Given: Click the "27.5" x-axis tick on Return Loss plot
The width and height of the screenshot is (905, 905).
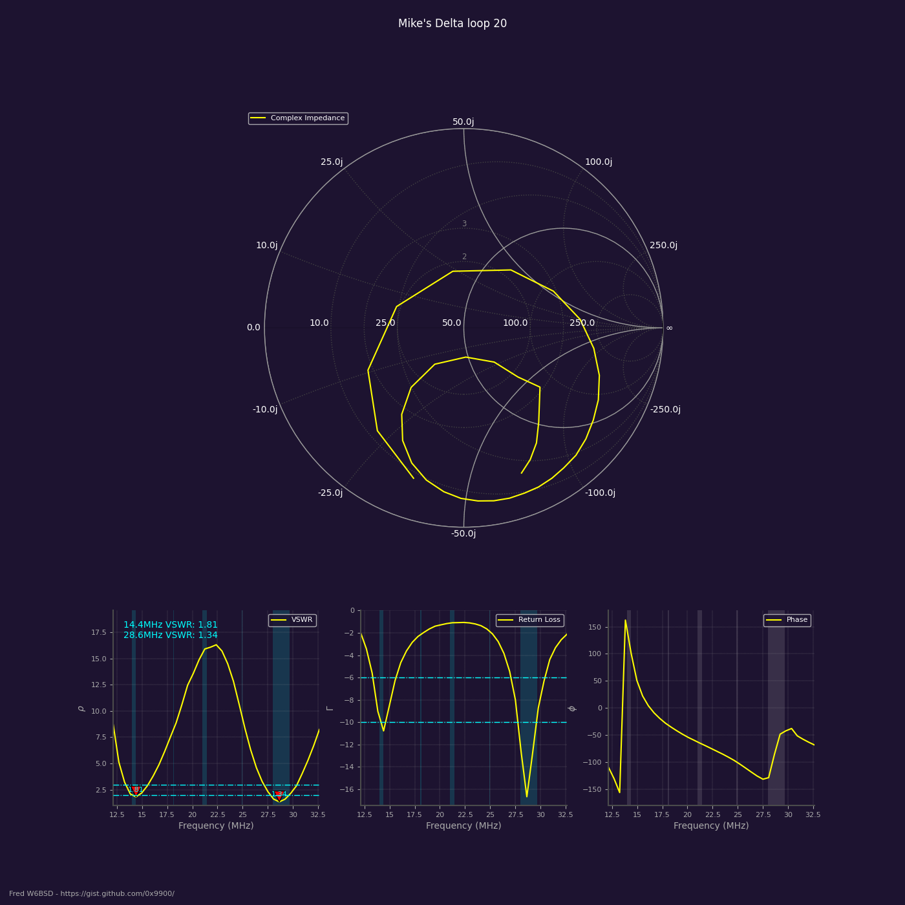Looking at the screenshot, I should [515, 814].
